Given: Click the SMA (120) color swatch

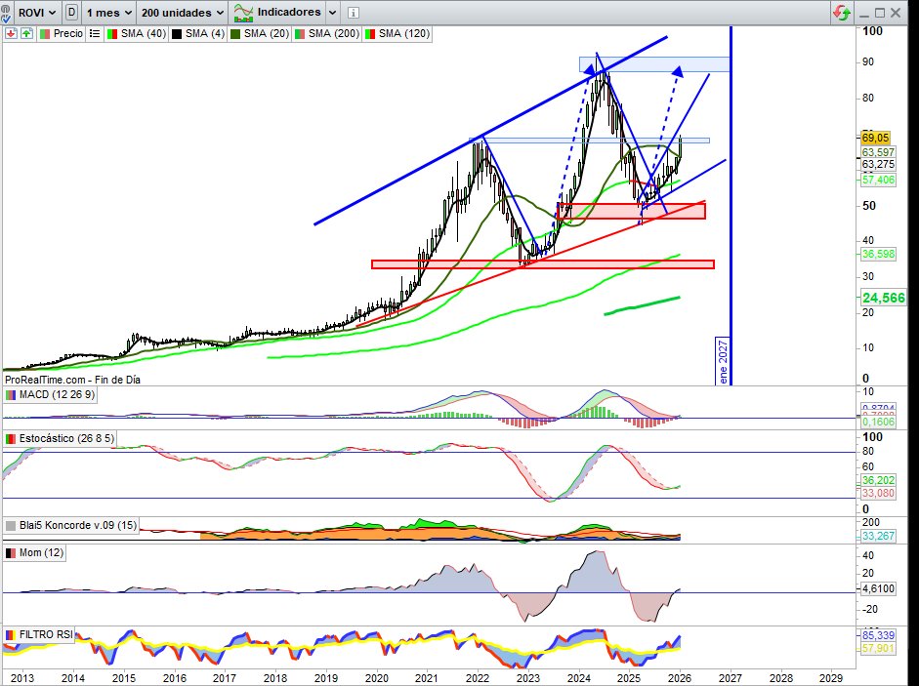Looking at the screenshot, I should pos(370,34).
